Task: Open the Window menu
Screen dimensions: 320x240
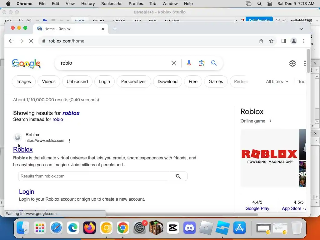Action: pyautogui.click(x=170, y=4)
